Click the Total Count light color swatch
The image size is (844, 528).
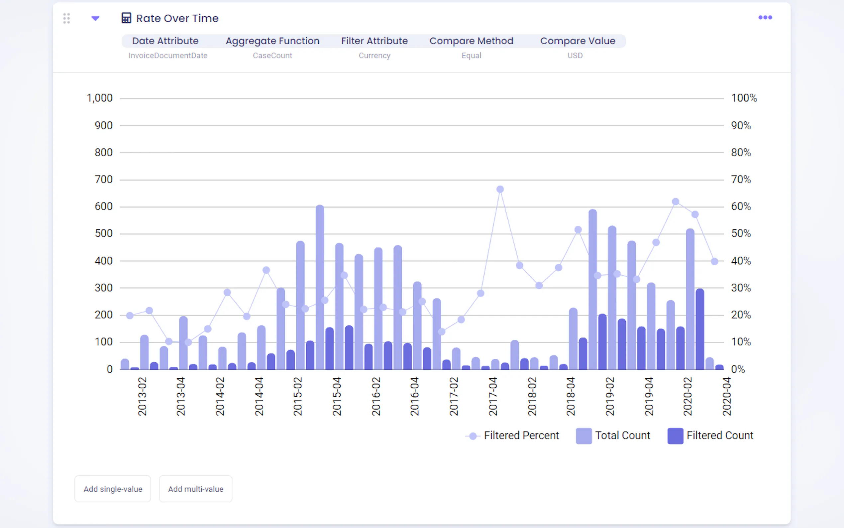pos(583,436)
